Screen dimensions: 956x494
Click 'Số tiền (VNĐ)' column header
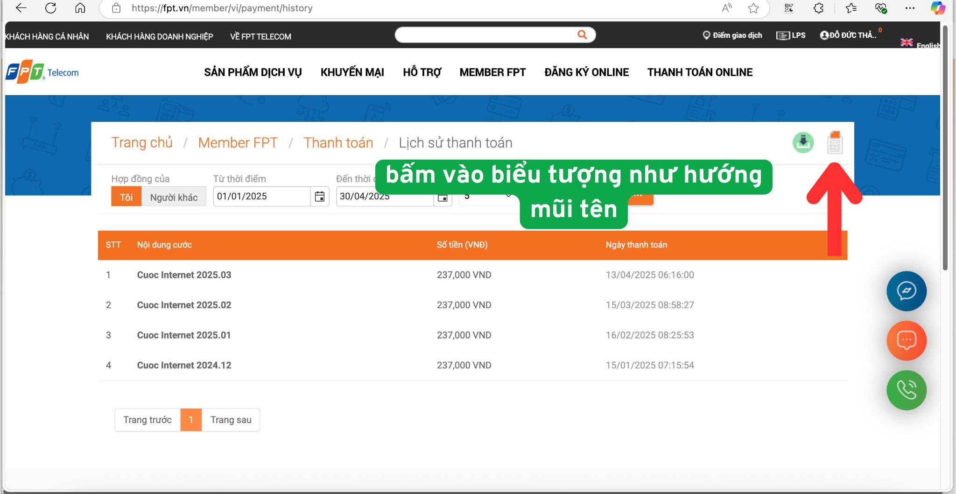462,245
